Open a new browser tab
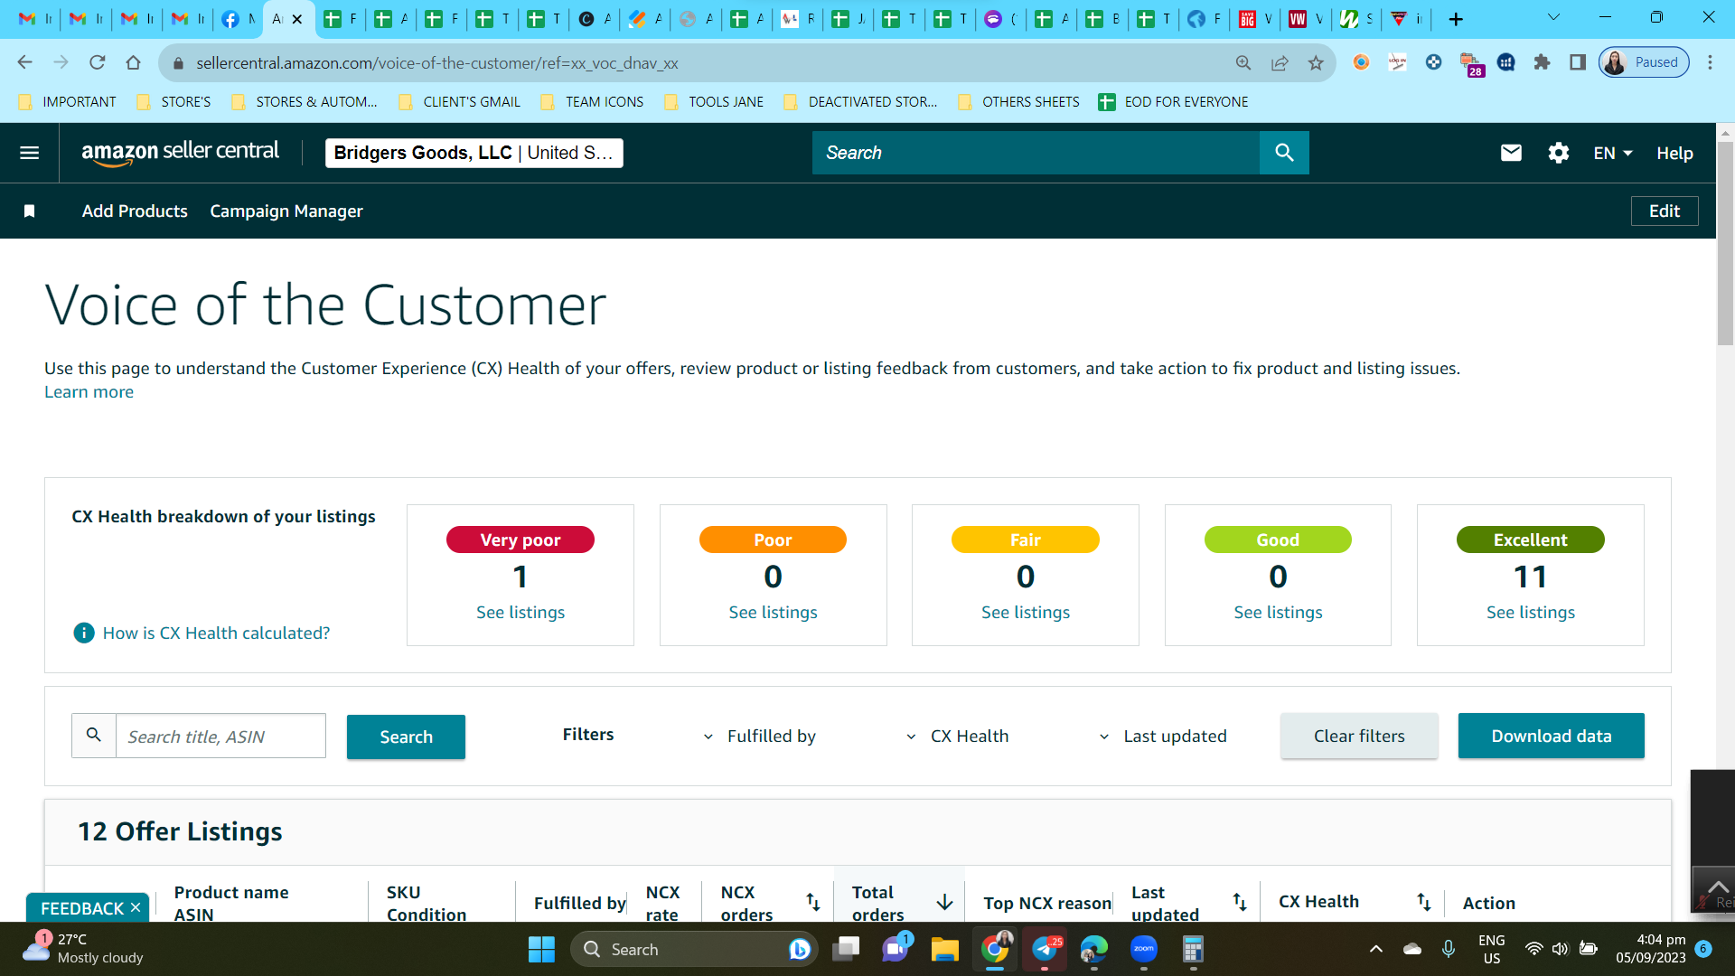The image size is (1735, 976). coord(1456,19)
